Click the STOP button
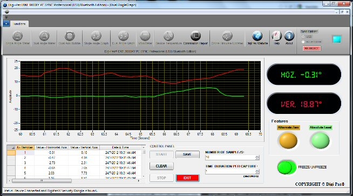The image size is (353, 196). [x=161, y=178]
